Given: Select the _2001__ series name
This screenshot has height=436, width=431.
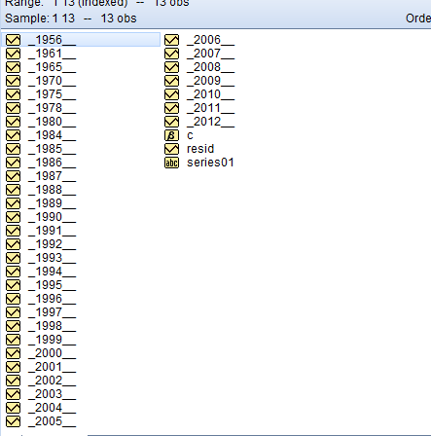Looking at the screenshot, I should click(x=52, y=367).
